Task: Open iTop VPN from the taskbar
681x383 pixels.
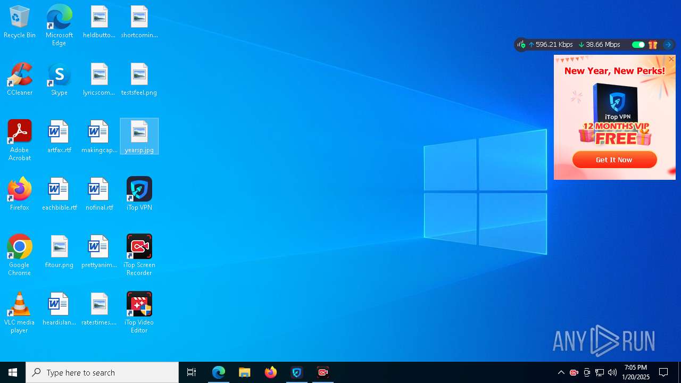Action: (297, 372)
